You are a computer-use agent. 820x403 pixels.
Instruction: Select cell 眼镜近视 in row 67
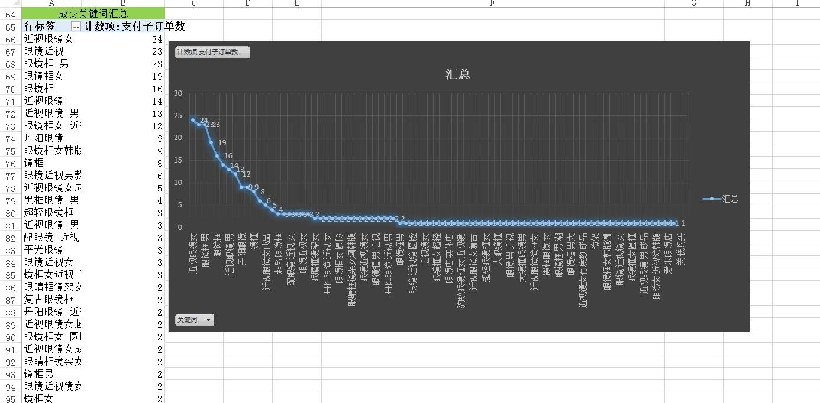[x=51, y=51]
